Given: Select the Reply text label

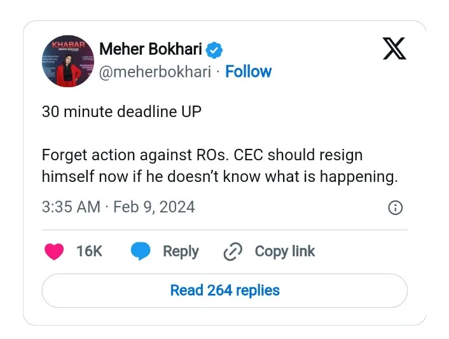Looking at the screenshot, I should 181,252.
